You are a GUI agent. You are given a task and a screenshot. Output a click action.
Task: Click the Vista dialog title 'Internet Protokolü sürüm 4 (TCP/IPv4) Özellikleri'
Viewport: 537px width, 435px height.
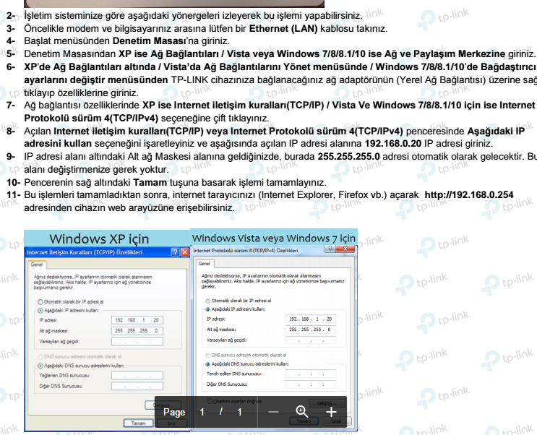(x=246, y=251)
